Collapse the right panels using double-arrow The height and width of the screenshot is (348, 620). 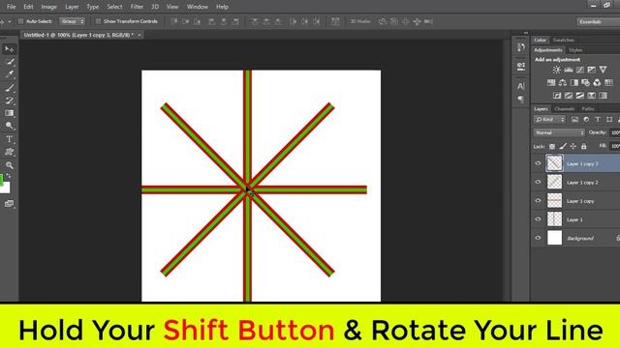tap(525, 33)
